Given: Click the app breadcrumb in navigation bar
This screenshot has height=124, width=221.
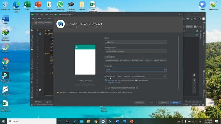Looking at the screenshot, I should coord(39,19).
